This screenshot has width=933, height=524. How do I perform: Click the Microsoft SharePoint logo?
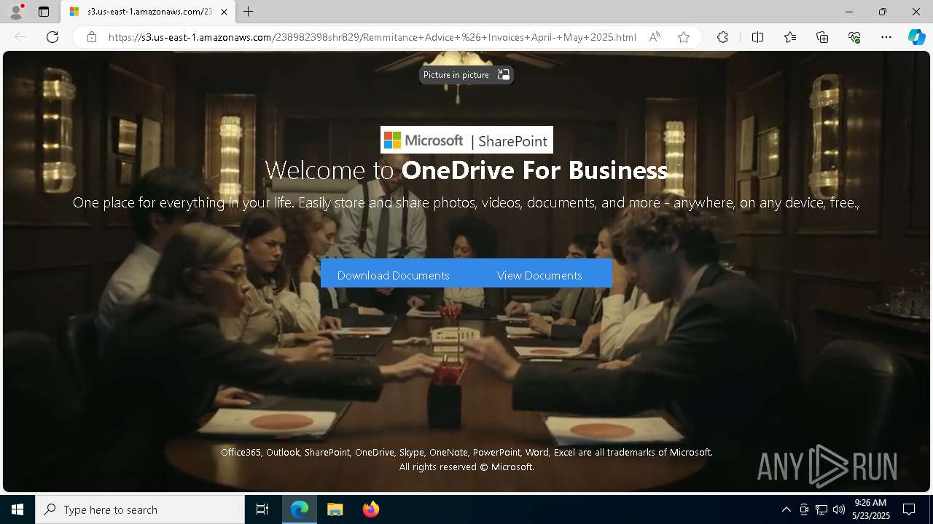click(x=466, y=140)
